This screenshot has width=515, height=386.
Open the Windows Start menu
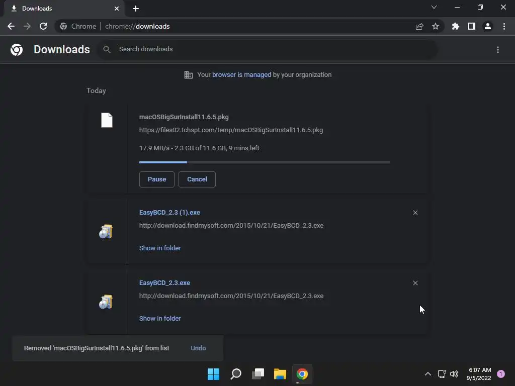[x=213, y=374]
